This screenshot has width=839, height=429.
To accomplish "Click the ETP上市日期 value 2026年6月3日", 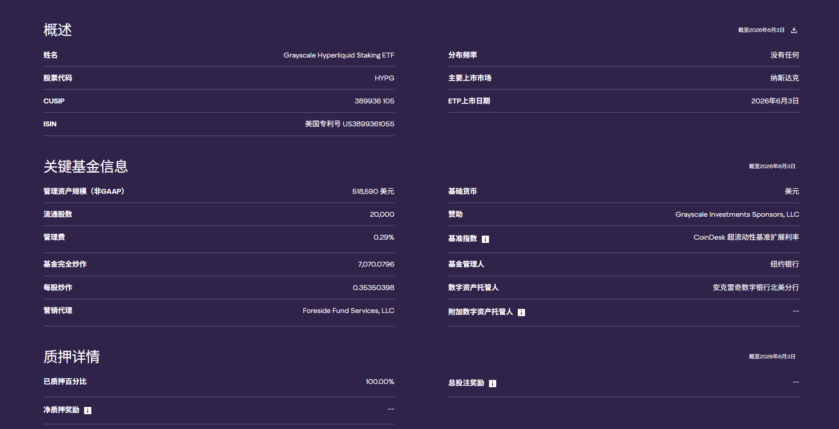I will (775, 101).
